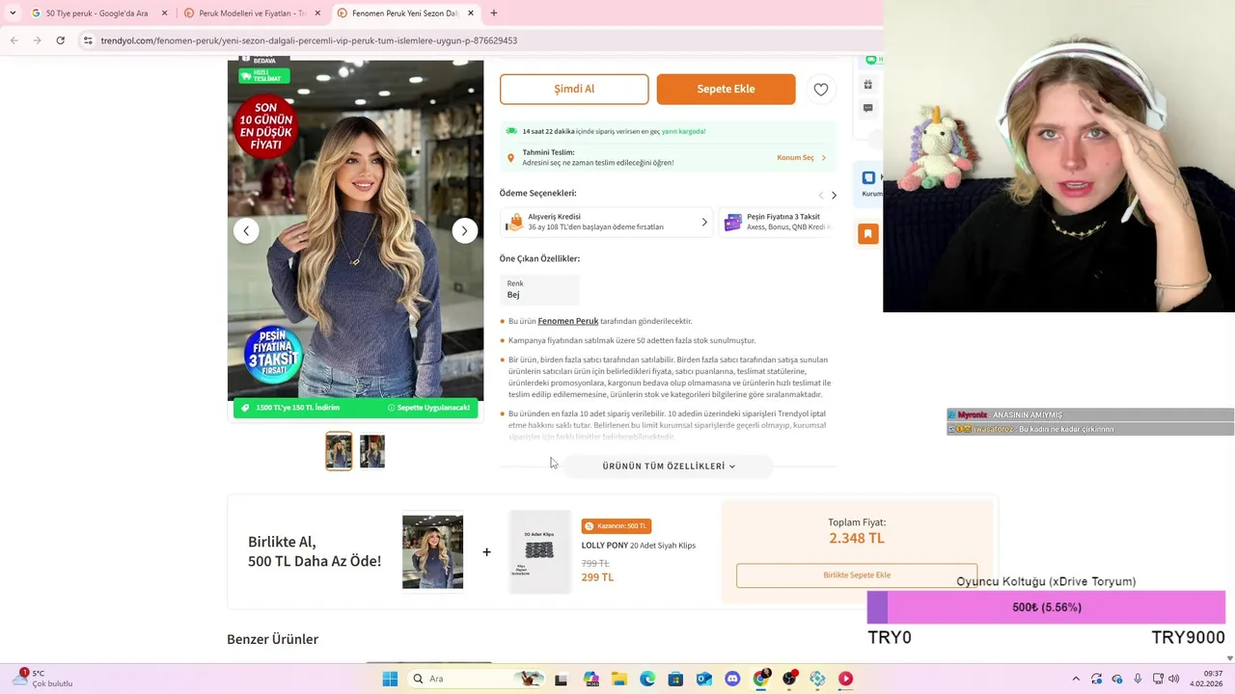The image size is (1235, 694).
Task: Open Alışveriş Kredisi payment option
Action: click(607, 222)
